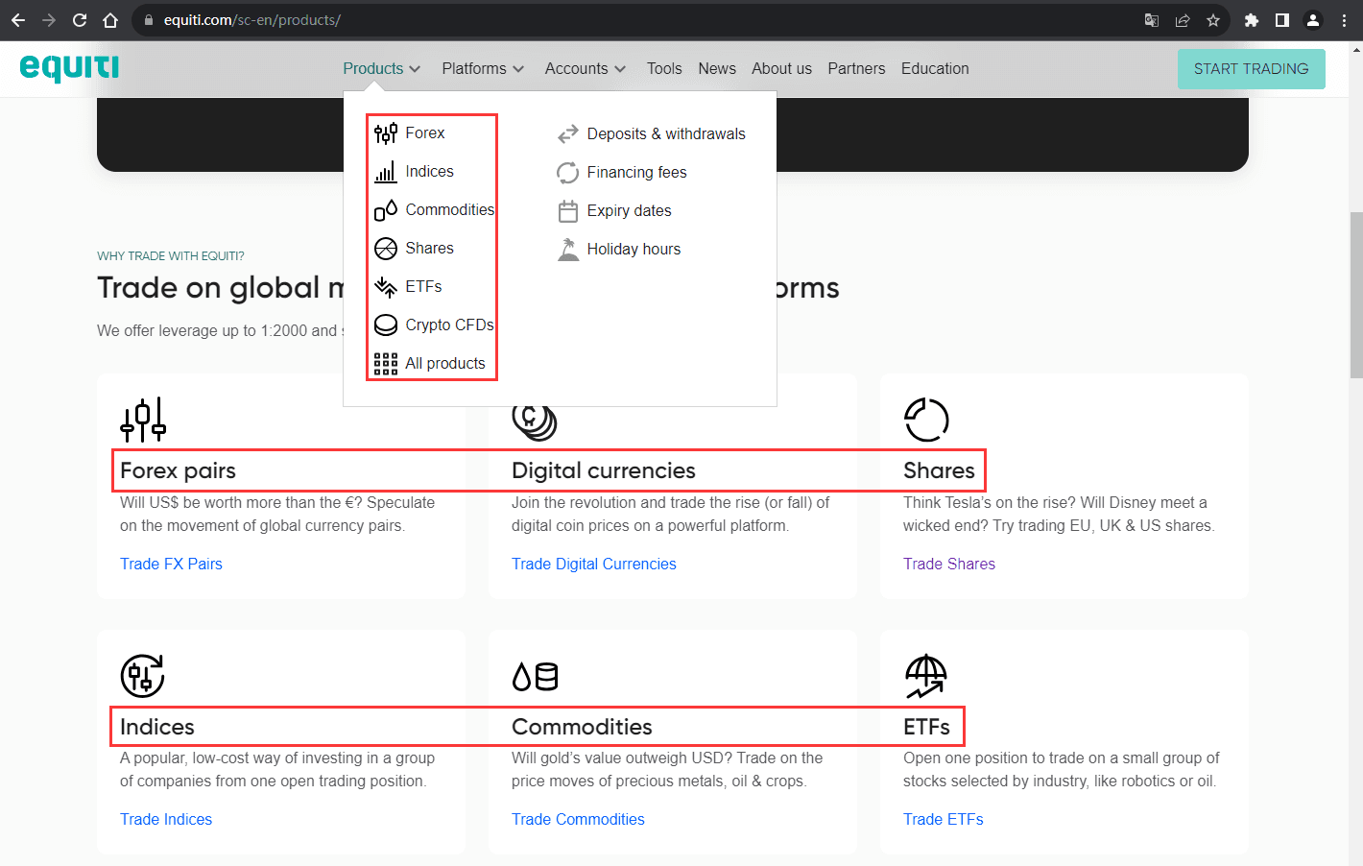Toggle the browser side panel icon
The width and height of the screenshot is (1363, 866).
(1282, 20)
